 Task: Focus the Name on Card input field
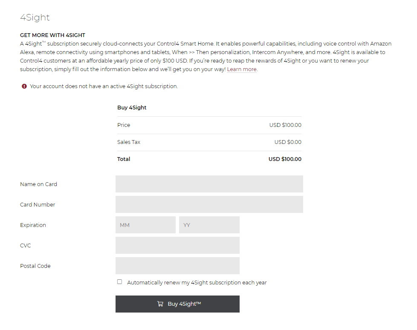[209, 184]
